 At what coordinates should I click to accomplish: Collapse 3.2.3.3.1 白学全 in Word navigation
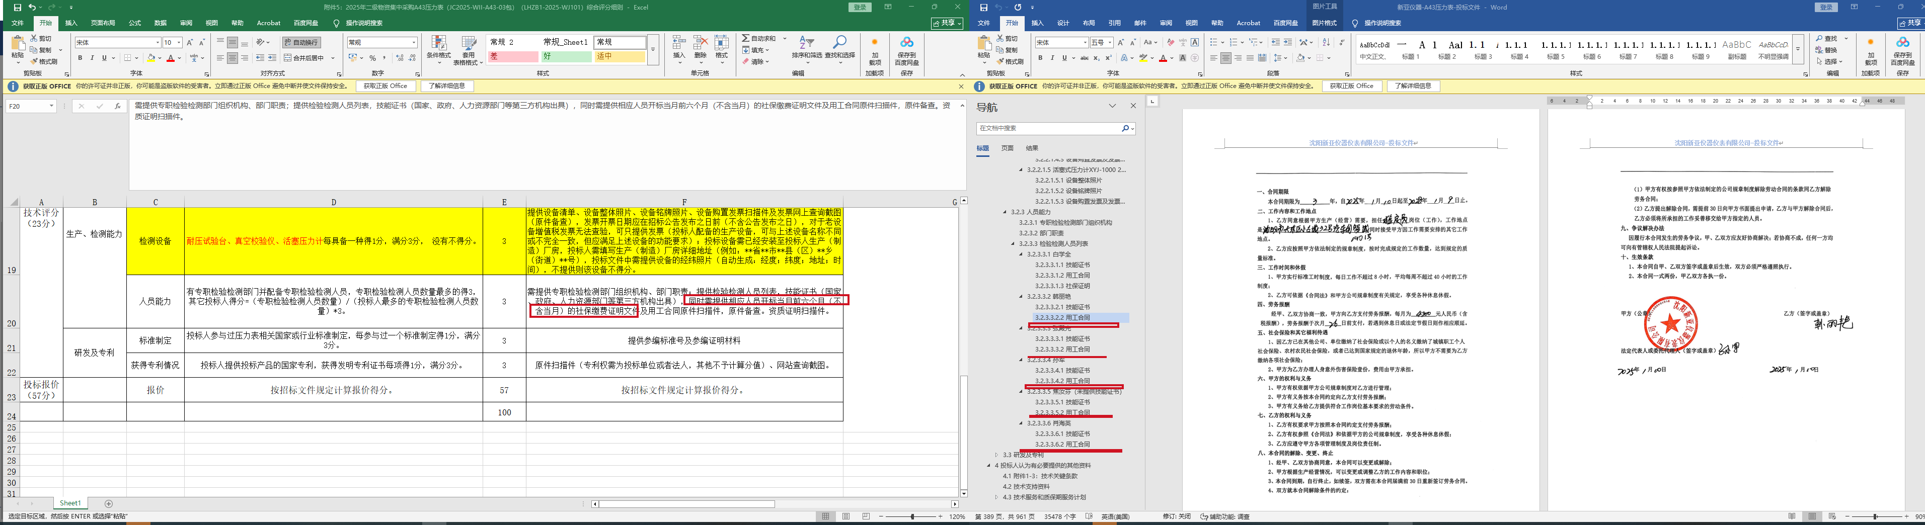pyautogui.click(x=1021, y=254)
